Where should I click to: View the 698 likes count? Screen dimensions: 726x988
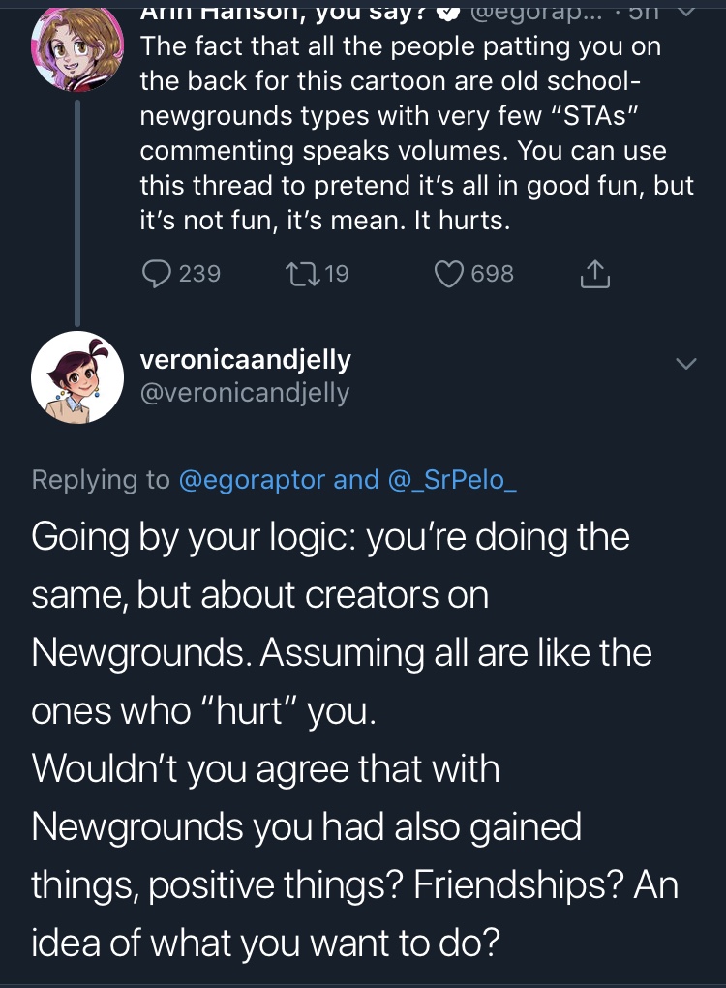[x=492, y=274]
